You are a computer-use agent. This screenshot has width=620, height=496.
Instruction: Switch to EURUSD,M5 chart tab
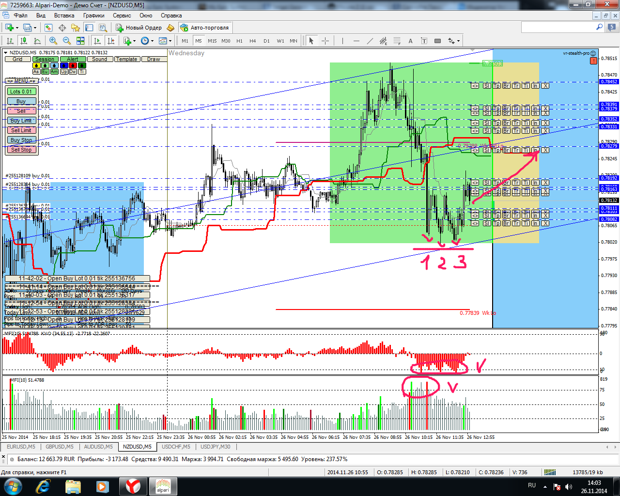[x=21, y=447]
